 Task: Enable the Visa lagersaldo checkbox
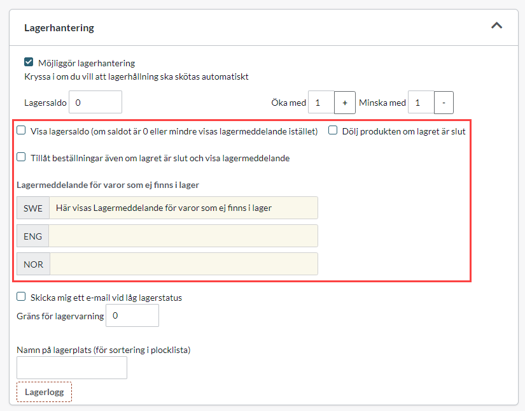22,131
